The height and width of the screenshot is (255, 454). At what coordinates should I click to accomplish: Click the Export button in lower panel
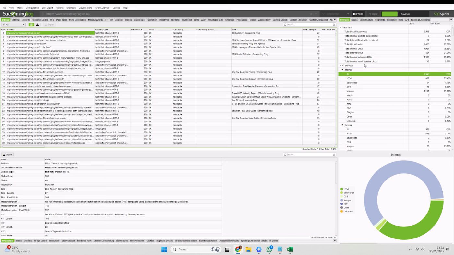(7, 155)
